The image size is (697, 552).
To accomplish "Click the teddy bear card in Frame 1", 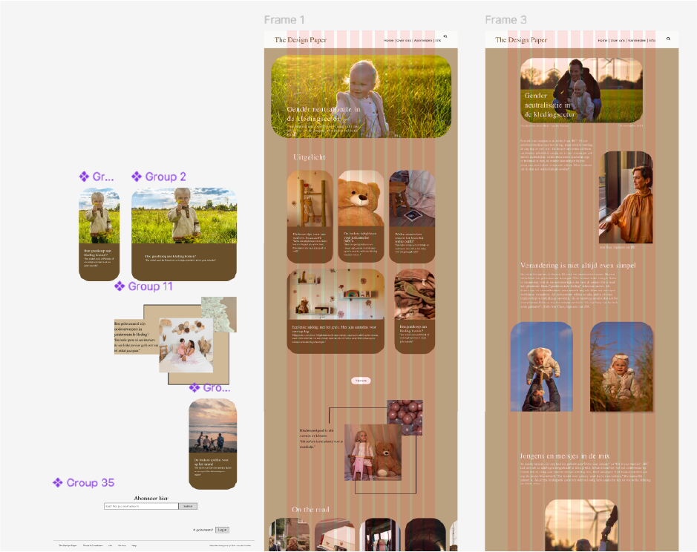I will pyautogui.click(x=361, y=216).
